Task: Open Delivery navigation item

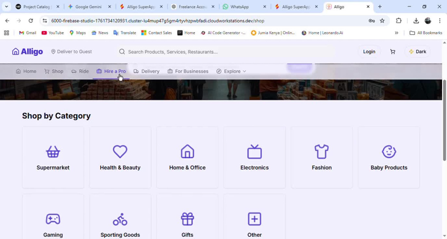Action: click(147, 71)
